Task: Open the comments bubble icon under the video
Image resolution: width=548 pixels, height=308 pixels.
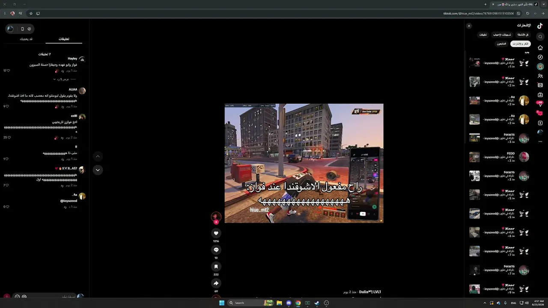Action: click(x=216, y=250)
